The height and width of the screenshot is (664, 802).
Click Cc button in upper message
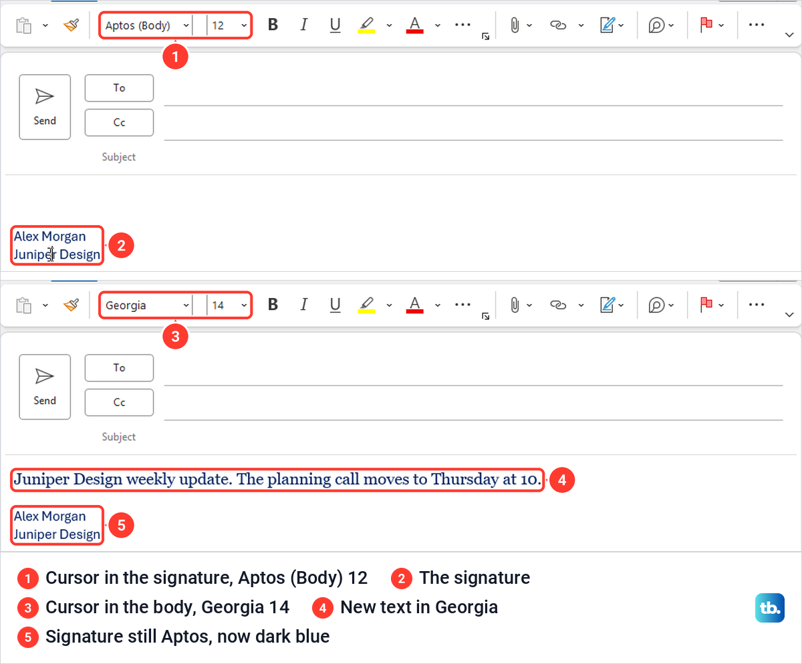click(x=119, y=122)
